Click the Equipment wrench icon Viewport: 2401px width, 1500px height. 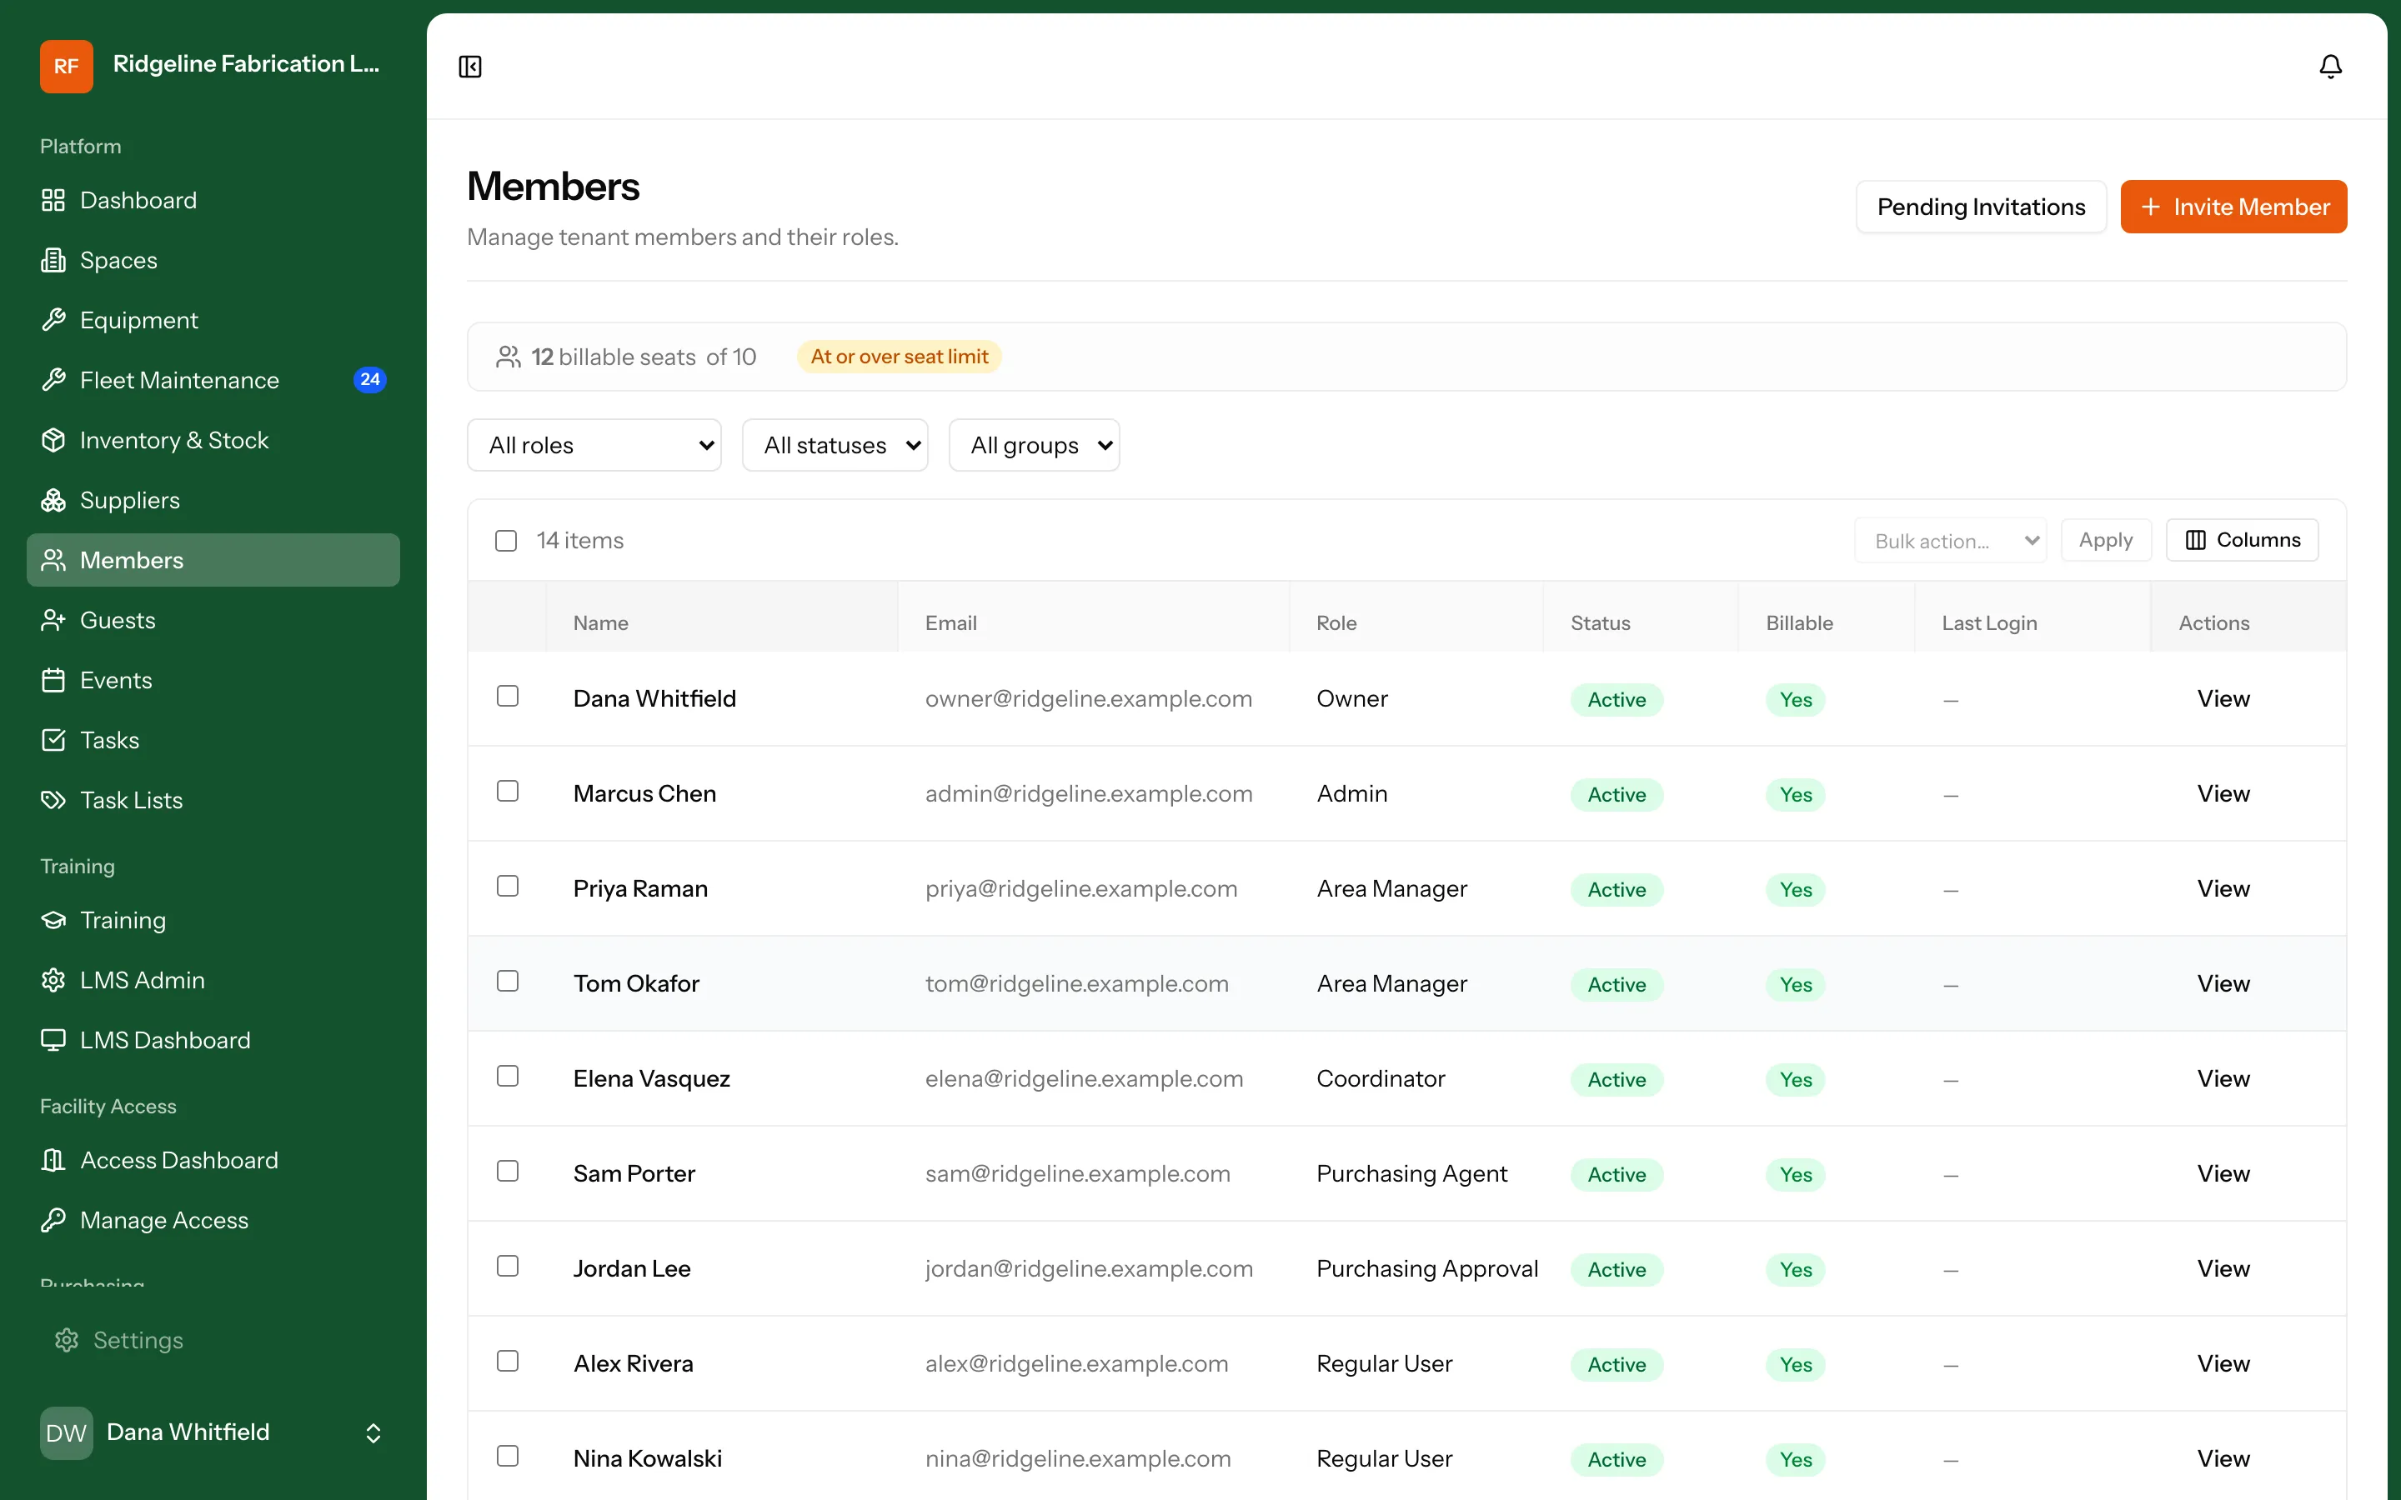53,321
